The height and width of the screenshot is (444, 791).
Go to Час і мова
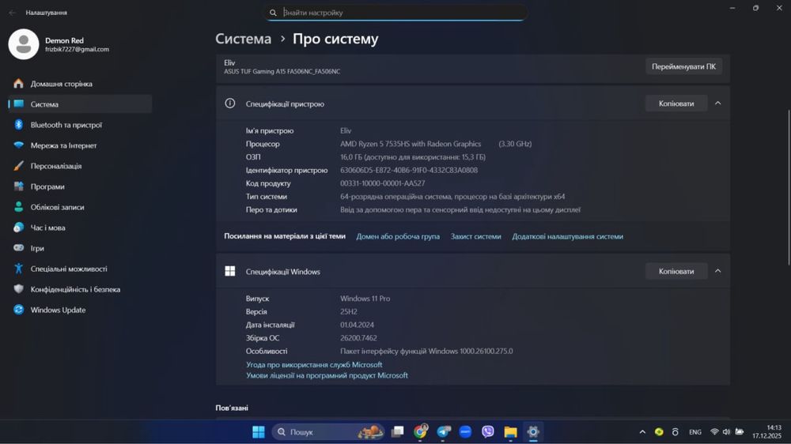coord(48,228)
